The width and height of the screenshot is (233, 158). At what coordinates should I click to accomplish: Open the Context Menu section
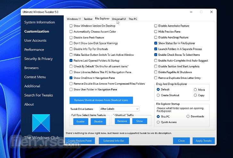(35, 77)
